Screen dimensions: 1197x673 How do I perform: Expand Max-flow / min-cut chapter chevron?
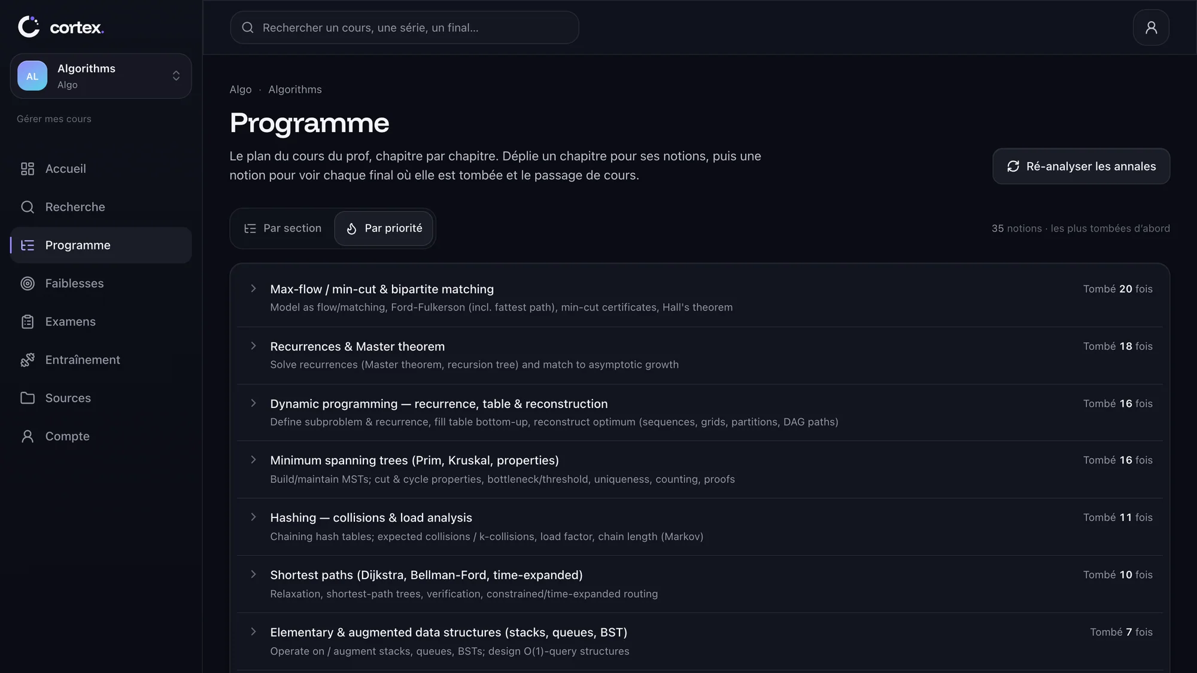253,288
